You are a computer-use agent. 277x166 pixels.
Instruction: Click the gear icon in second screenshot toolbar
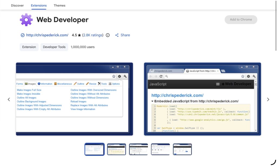point(248,76)
